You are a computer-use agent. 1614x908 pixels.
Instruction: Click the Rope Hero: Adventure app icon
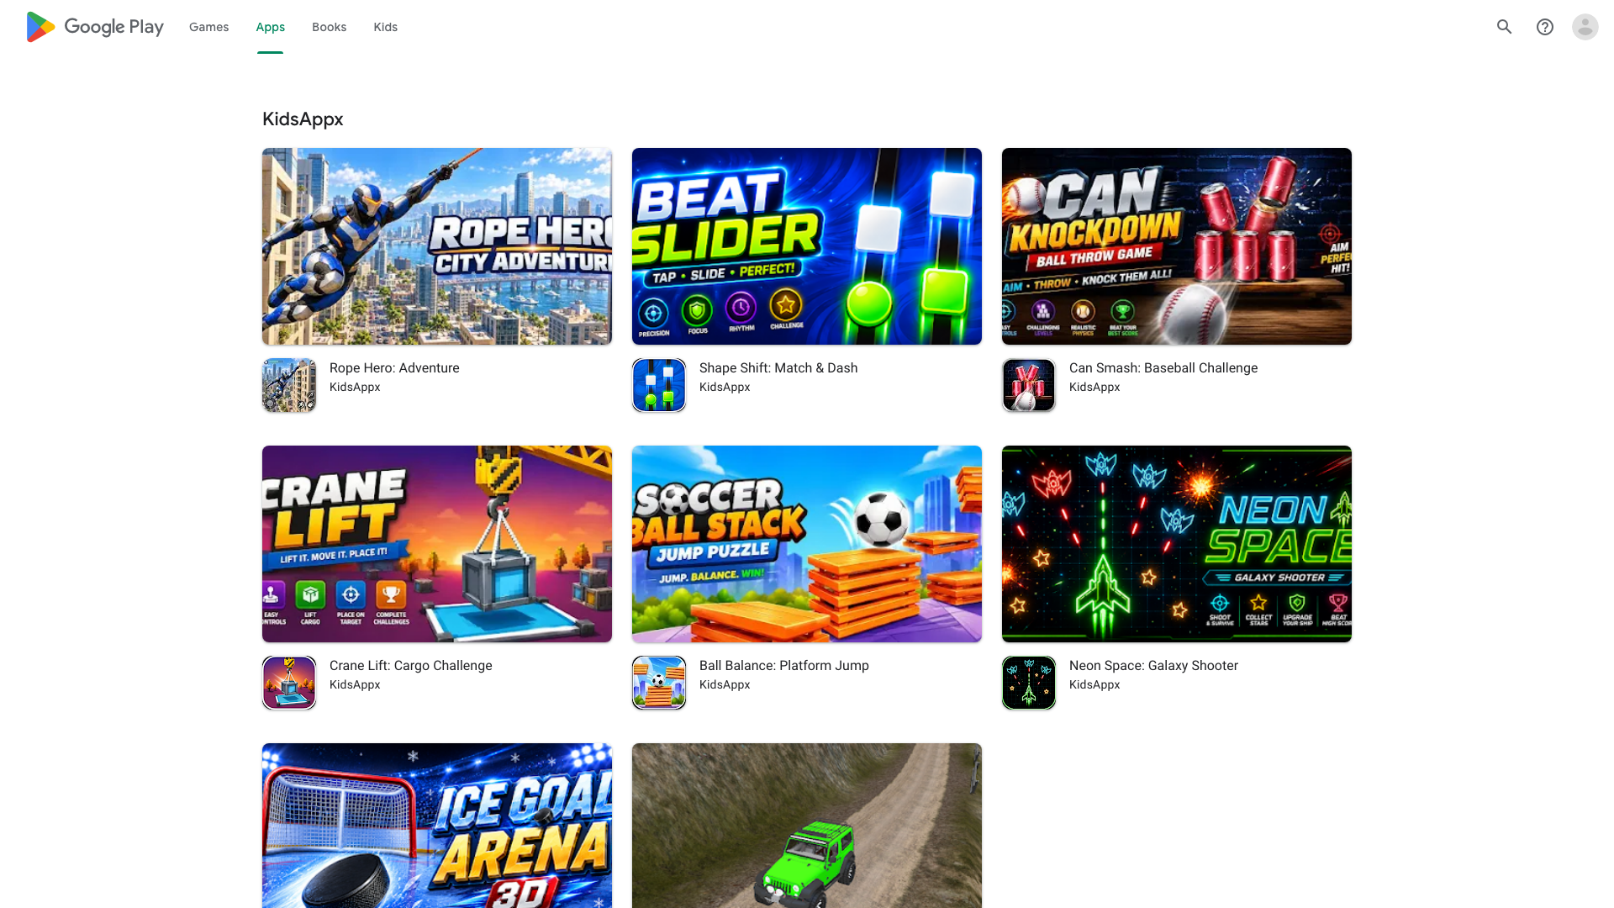tap(289, 385)
